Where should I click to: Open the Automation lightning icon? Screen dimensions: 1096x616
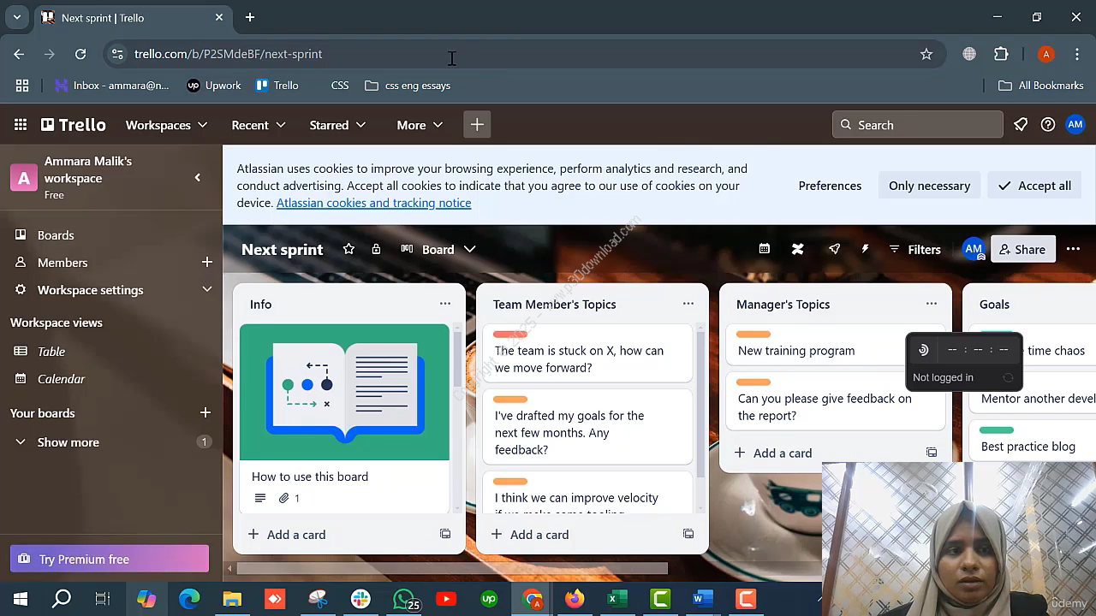(865, 249)
